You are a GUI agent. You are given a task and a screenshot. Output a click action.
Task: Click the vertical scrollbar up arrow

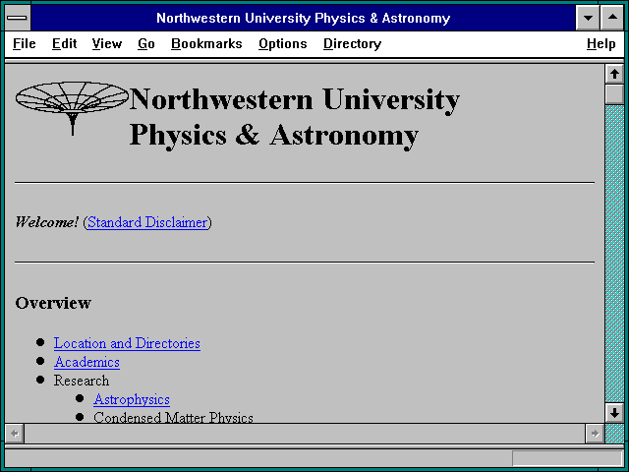click(614, 75)
